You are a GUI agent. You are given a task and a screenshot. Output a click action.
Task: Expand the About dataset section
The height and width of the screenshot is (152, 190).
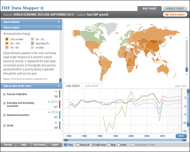click(x=58, y=22)
